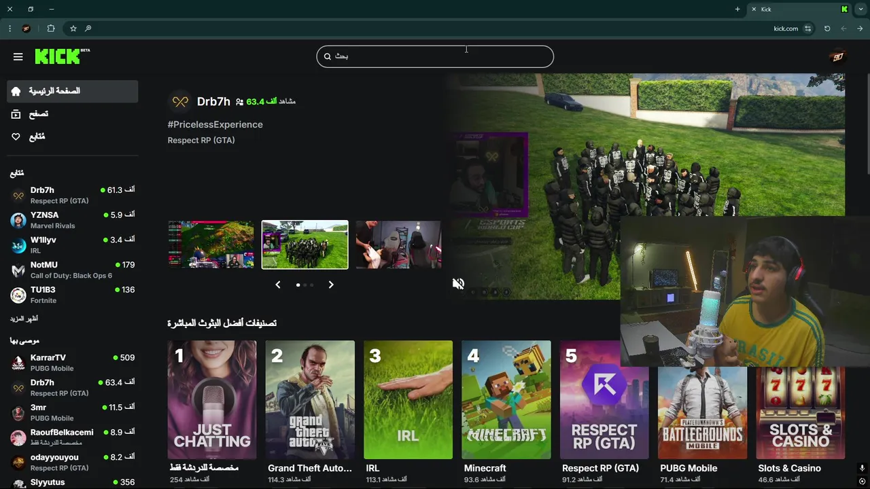
Task: Open the user avatar menu in Kick header
Action: pyautogui.click(x=838, y=57)
